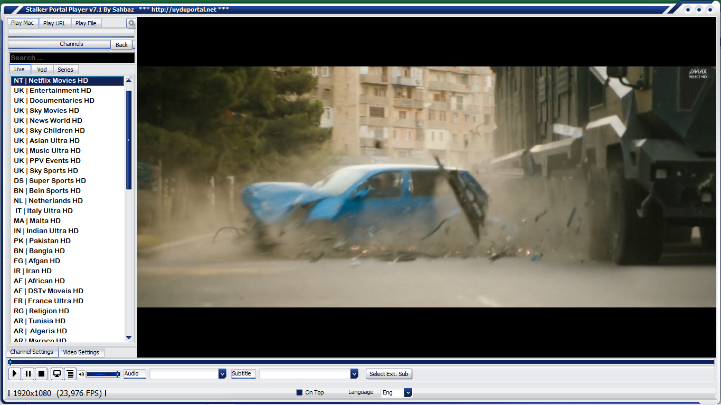The width and height of the screenshot is (721, 405).
Task: Select PK | Pakistan HD channel
Action: click(68, 241)
